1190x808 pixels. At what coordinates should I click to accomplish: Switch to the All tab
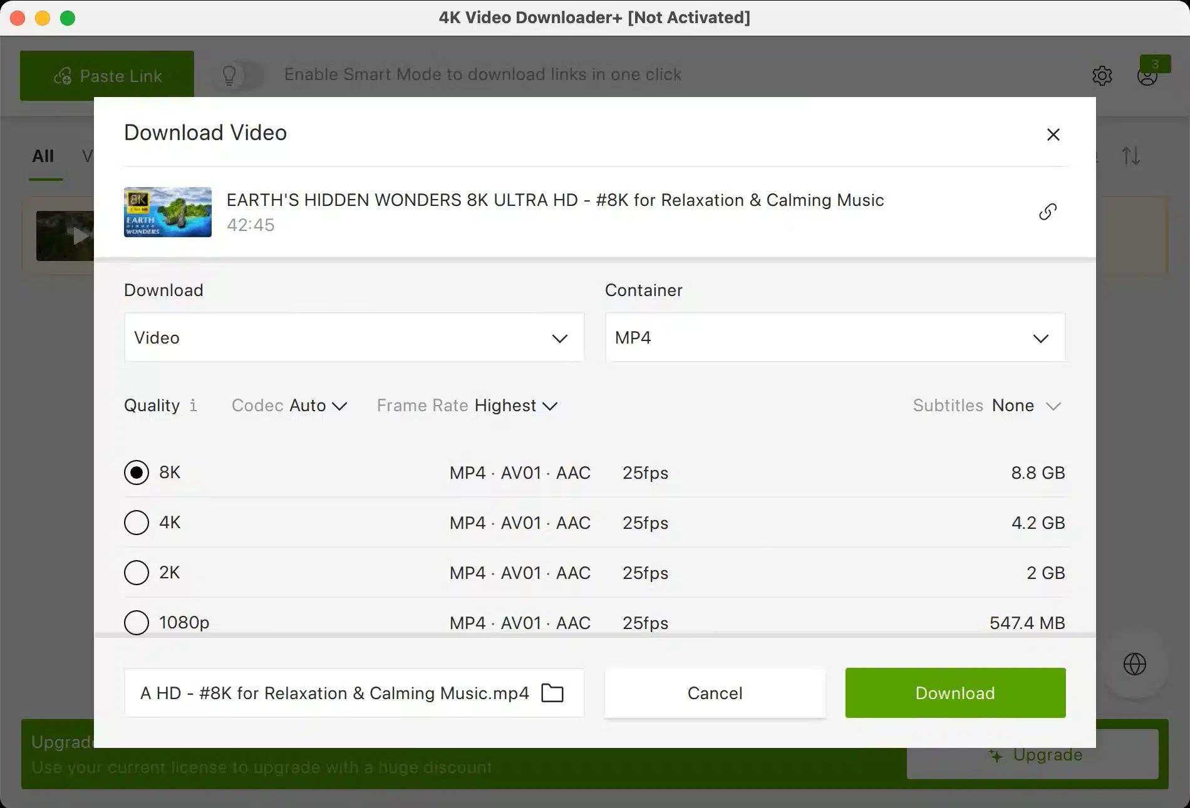(43, 156)
